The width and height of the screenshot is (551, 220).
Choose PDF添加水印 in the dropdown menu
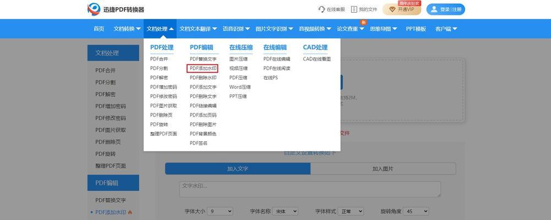pos(203,68)
